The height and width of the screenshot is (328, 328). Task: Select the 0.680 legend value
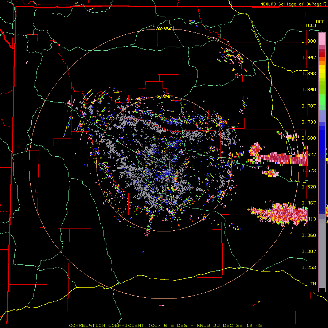309,138
